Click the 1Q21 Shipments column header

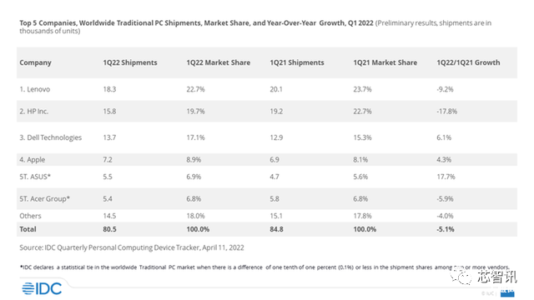pos(297,62)
